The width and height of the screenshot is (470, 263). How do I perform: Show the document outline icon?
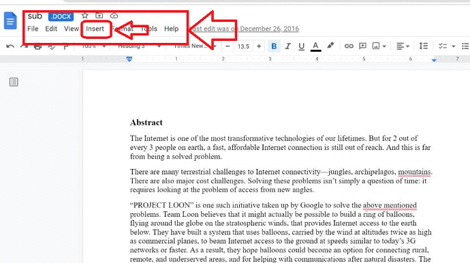tap(14, 82)
